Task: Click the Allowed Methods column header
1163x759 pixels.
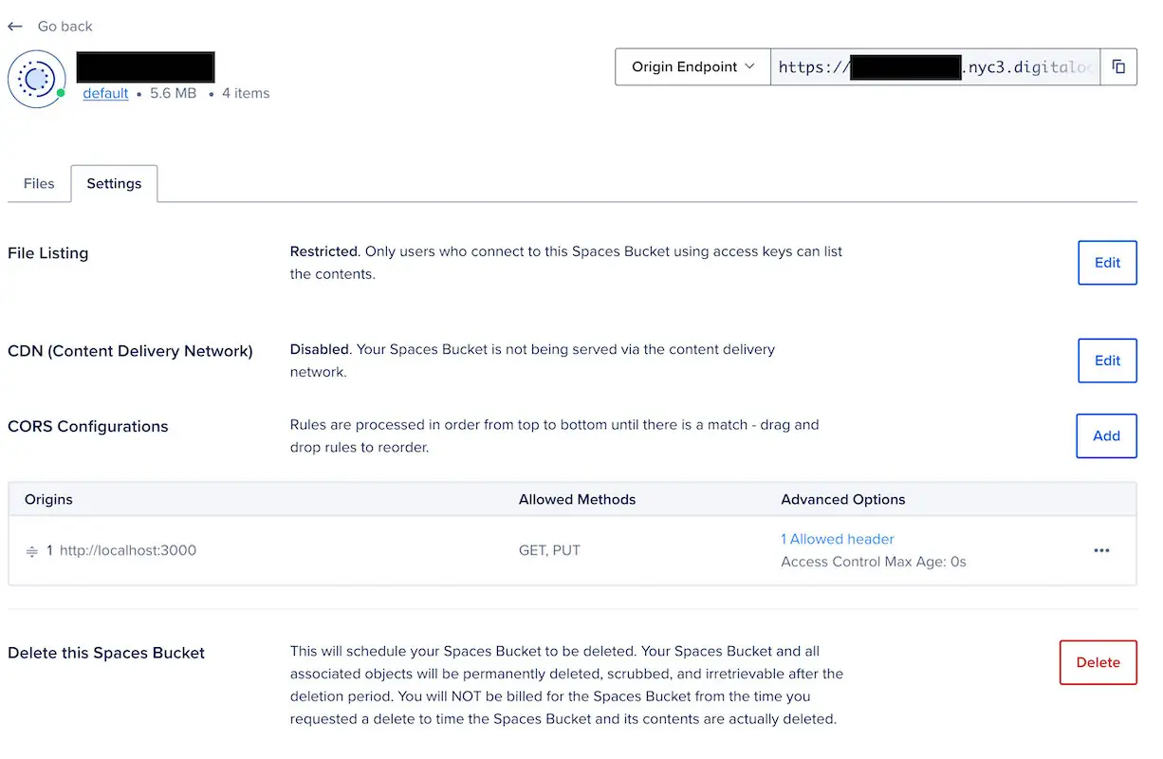Action: coord(577,499)
